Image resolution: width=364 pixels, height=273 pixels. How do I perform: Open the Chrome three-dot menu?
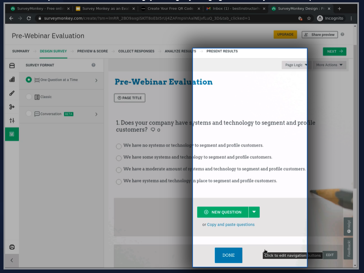pyautogui.click(x=351, y=18)
